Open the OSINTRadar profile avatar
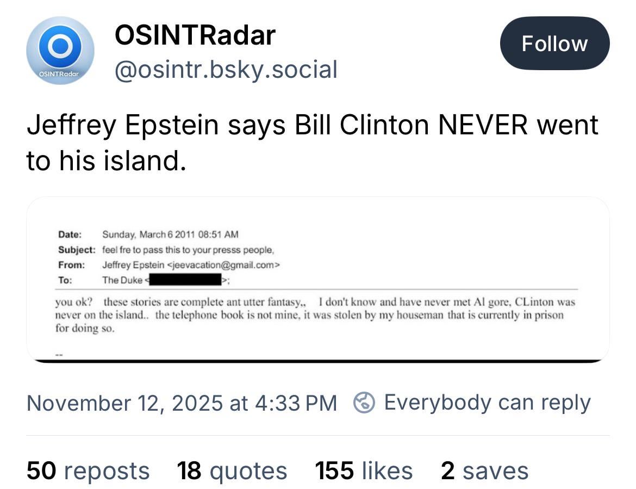The image size is (636, 489). [x=60, y=51]
